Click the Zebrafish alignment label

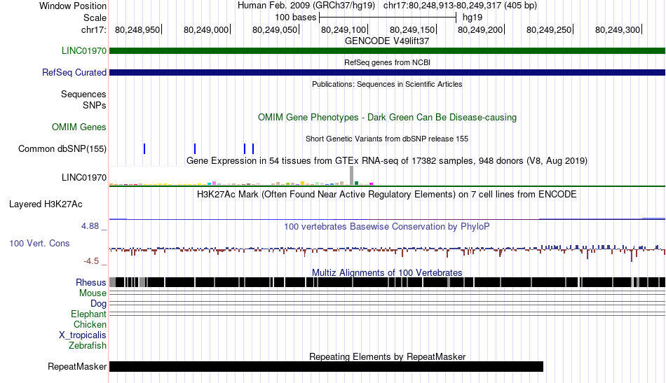coord(87,346)
